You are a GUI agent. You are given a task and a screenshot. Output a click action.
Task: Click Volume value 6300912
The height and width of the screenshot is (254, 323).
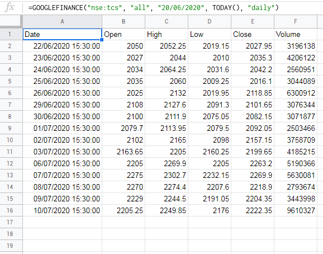tap(296, 93)
